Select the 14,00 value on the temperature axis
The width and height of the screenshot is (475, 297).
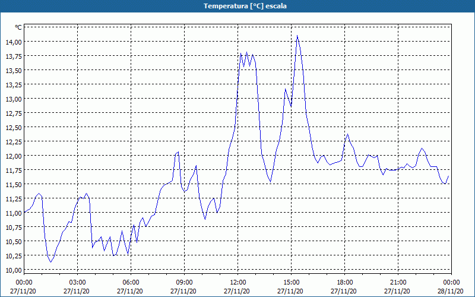tap(14, 42)
